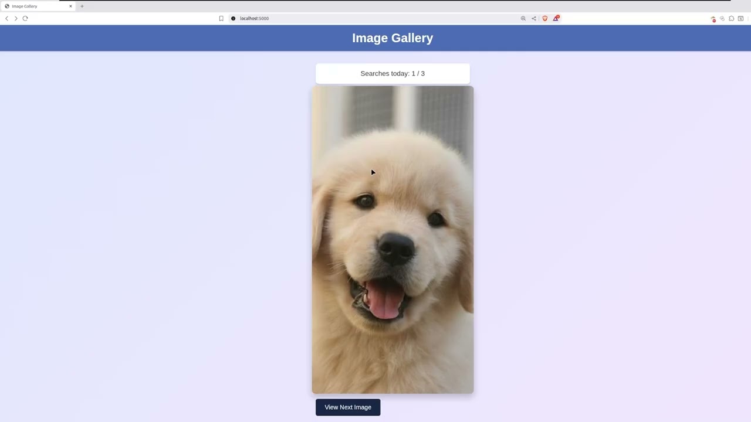This screenshot has width=751, height=422.
Task: Click the browser forward arrow
Action: [16, 18]
